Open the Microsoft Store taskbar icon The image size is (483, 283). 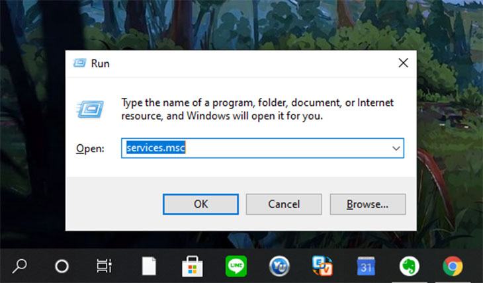[193, 266]
